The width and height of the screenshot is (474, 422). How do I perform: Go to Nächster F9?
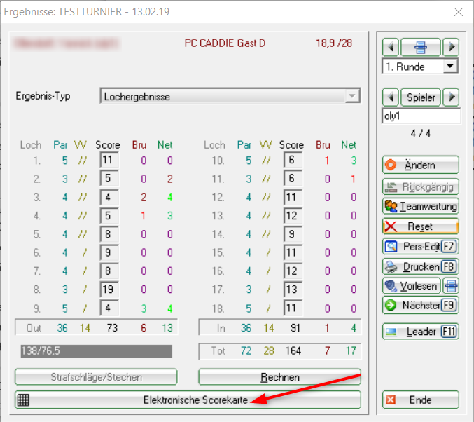(x=421, y=305)
